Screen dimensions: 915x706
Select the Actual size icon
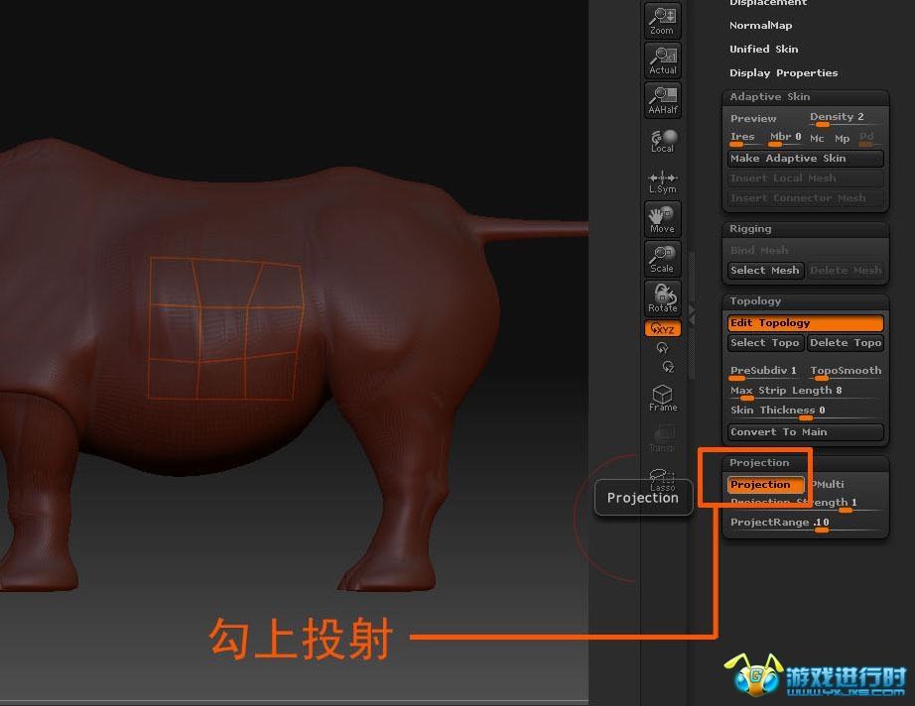click(x=662, y=60)
